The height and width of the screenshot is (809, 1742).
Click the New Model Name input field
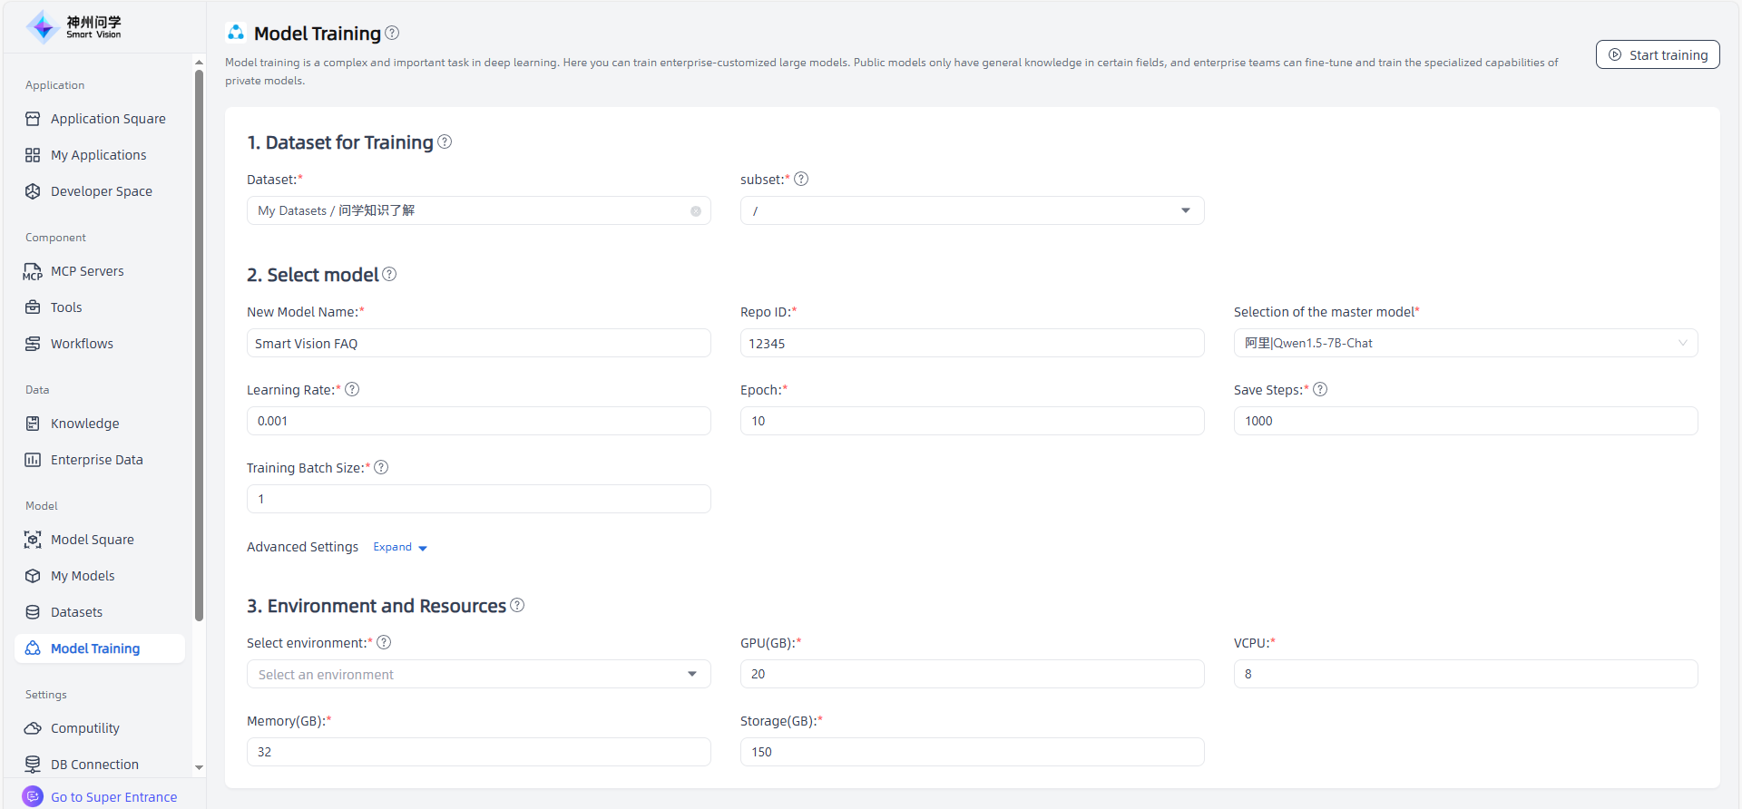pos(478,343)
